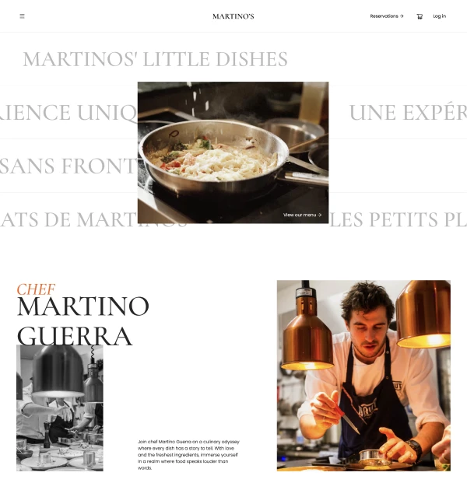The image size is (467, 490).
Task: Click the IENCE UNIQ marquee text on left
Action: tap(68, 113)
